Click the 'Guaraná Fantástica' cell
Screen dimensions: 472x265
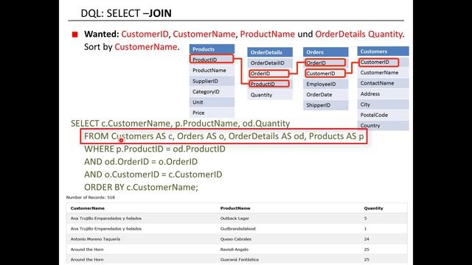[239, 260]
